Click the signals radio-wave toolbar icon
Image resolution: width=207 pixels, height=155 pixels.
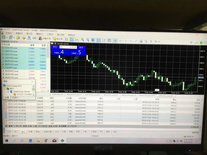click(34, 38)
